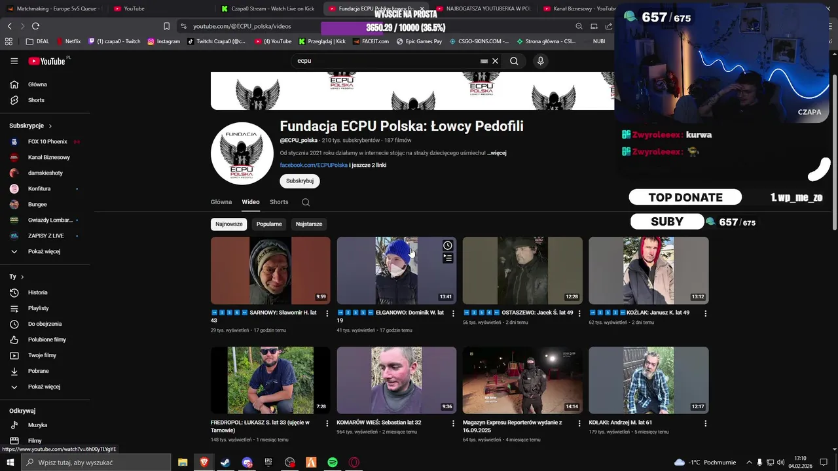
Task: Click the search magnifier button
Action: 514,61
